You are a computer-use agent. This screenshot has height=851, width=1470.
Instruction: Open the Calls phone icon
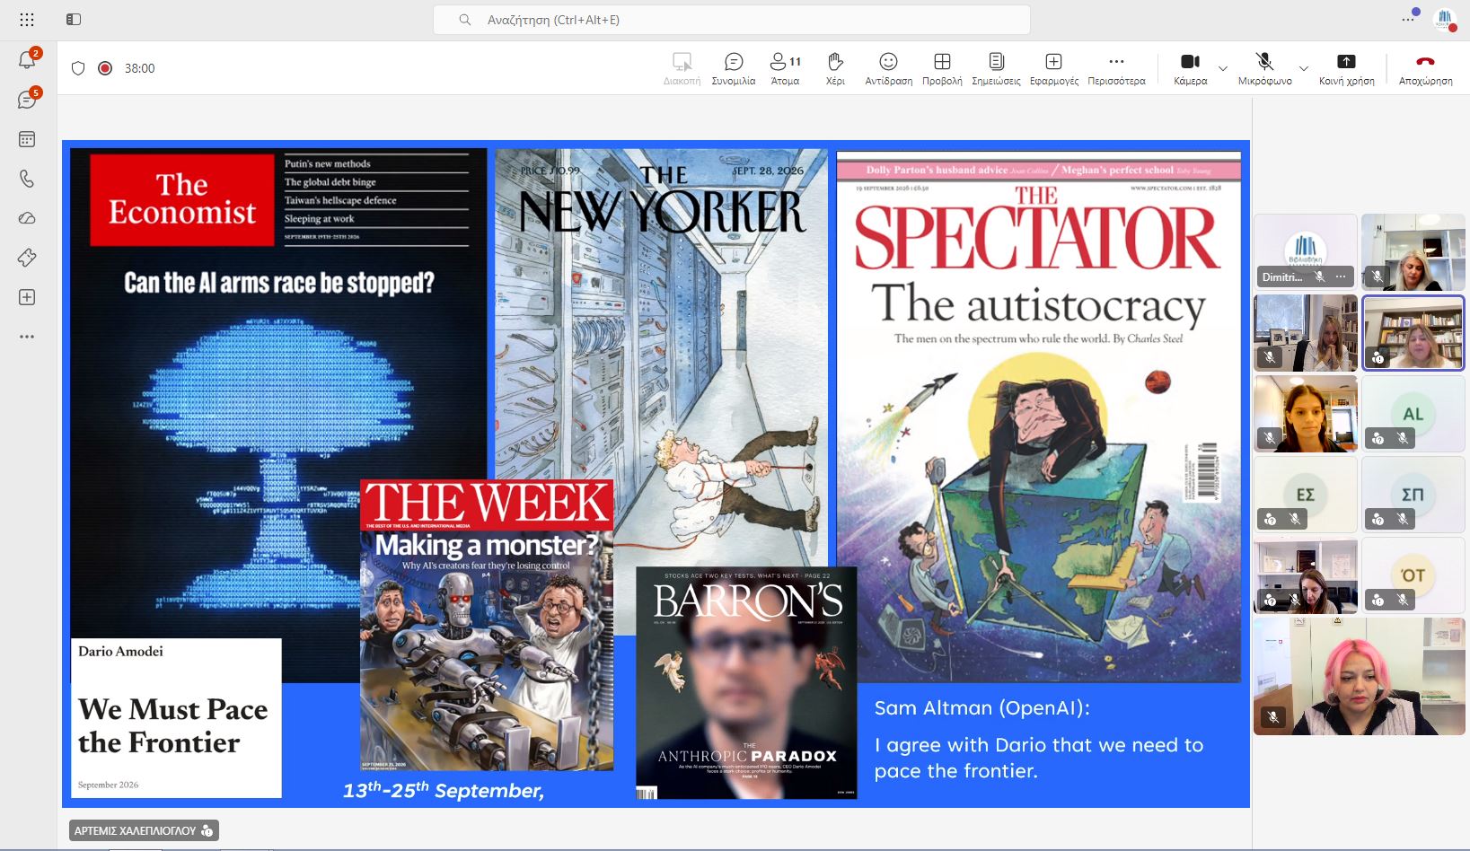tap(27, 179)
